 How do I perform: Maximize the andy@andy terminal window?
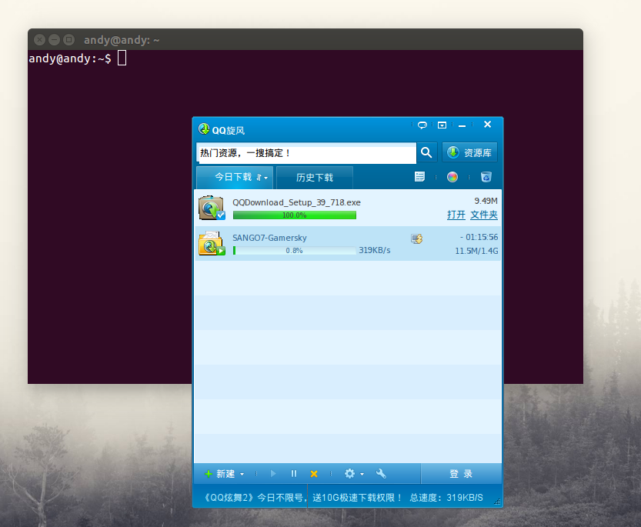pos(68,40)
